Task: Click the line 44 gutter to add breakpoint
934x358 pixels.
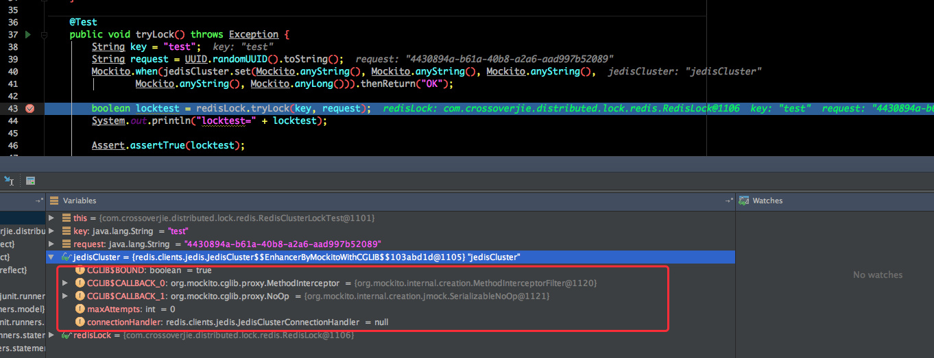Action: 30,120
